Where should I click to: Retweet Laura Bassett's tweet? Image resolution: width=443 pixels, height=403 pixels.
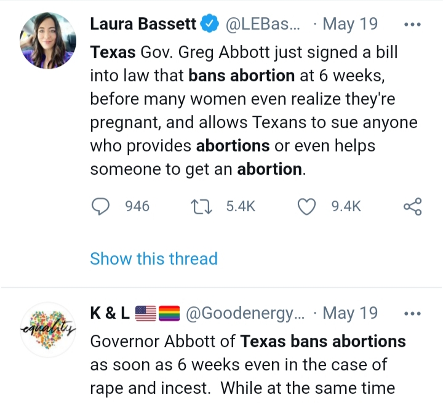tap(202, 207)
